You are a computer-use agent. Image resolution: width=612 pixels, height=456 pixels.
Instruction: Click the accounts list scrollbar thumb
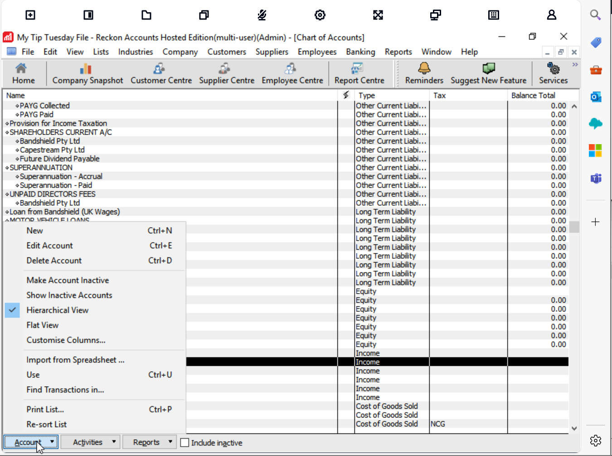(x=574, y=227)
